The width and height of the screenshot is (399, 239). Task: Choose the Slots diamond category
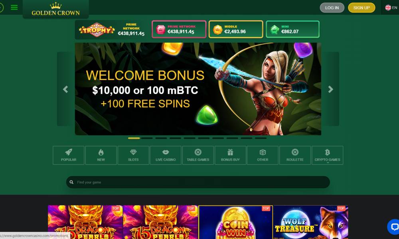133,155
